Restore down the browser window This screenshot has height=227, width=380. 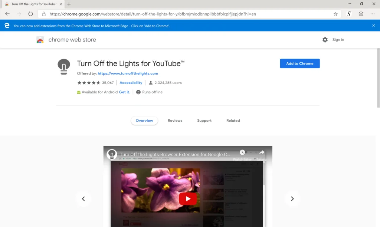pyautogui.click(x=361, y=4)
